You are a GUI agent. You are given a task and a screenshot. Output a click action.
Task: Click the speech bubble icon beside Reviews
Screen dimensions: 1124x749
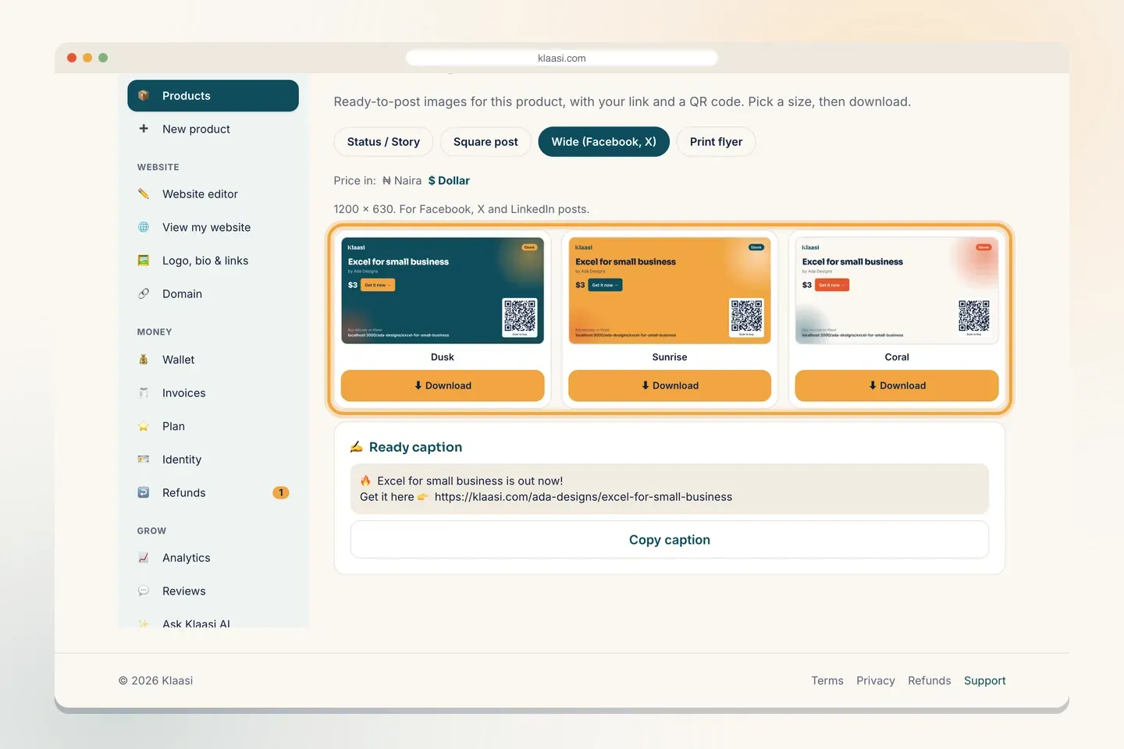tap(144, 591)
